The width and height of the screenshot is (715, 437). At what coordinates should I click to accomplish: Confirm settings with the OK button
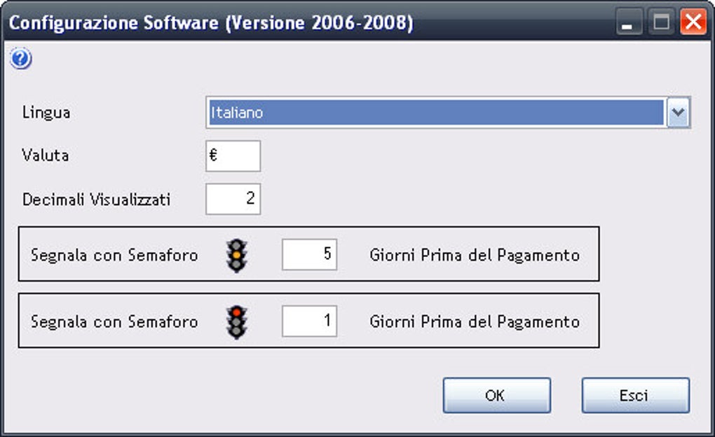pyautogui.click(x=496, y=396)
